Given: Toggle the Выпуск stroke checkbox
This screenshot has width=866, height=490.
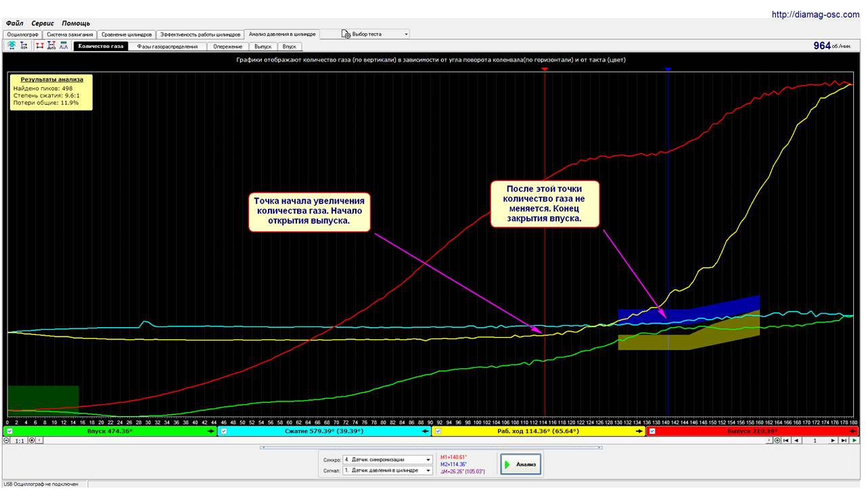Looking at the screenshot, I should 652,431.
